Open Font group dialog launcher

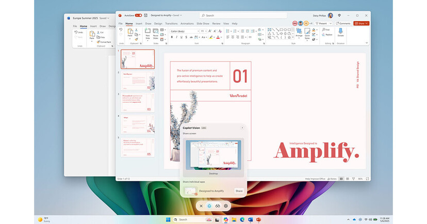(222, 43)
